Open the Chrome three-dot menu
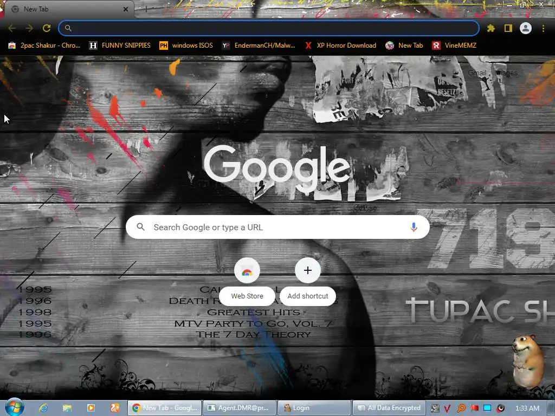Viewport: 555px width, 416px height. tap(543, 28)
